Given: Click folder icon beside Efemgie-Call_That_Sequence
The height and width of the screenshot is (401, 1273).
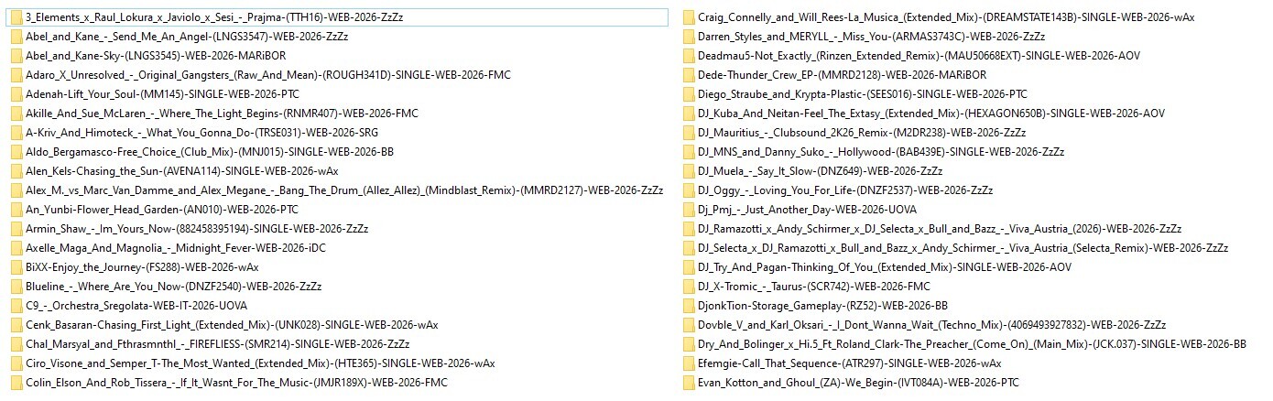Looking at the screenshot, I should point(688,363).
